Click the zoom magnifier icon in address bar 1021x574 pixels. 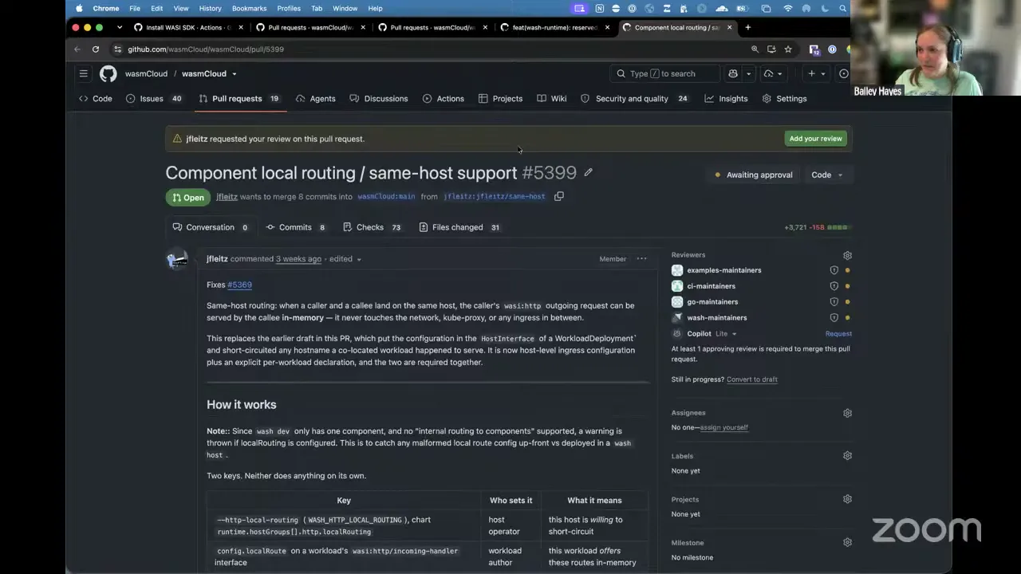click(x=755, y=49)
